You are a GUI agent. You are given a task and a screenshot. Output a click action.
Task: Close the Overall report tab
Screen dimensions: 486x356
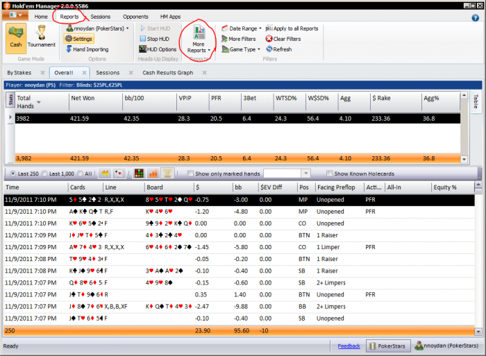(x=84, y=72)
